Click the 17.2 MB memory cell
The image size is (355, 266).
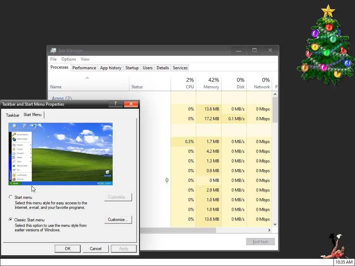click(209, 119)
